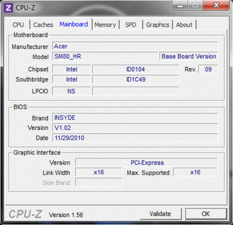
Task: Click the Motherboard group label
Action: [x=30, y=35]
